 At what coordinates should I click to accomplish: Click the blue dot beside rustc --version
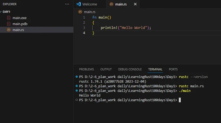coord(76,77)
